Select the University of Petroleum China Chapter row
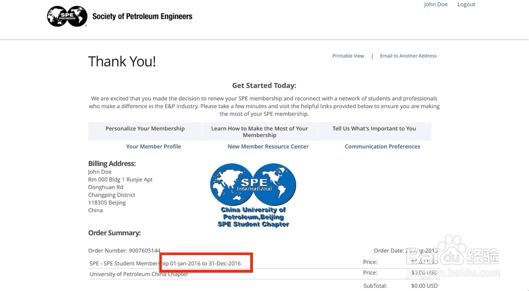The image size is (529, 291). 264,274
